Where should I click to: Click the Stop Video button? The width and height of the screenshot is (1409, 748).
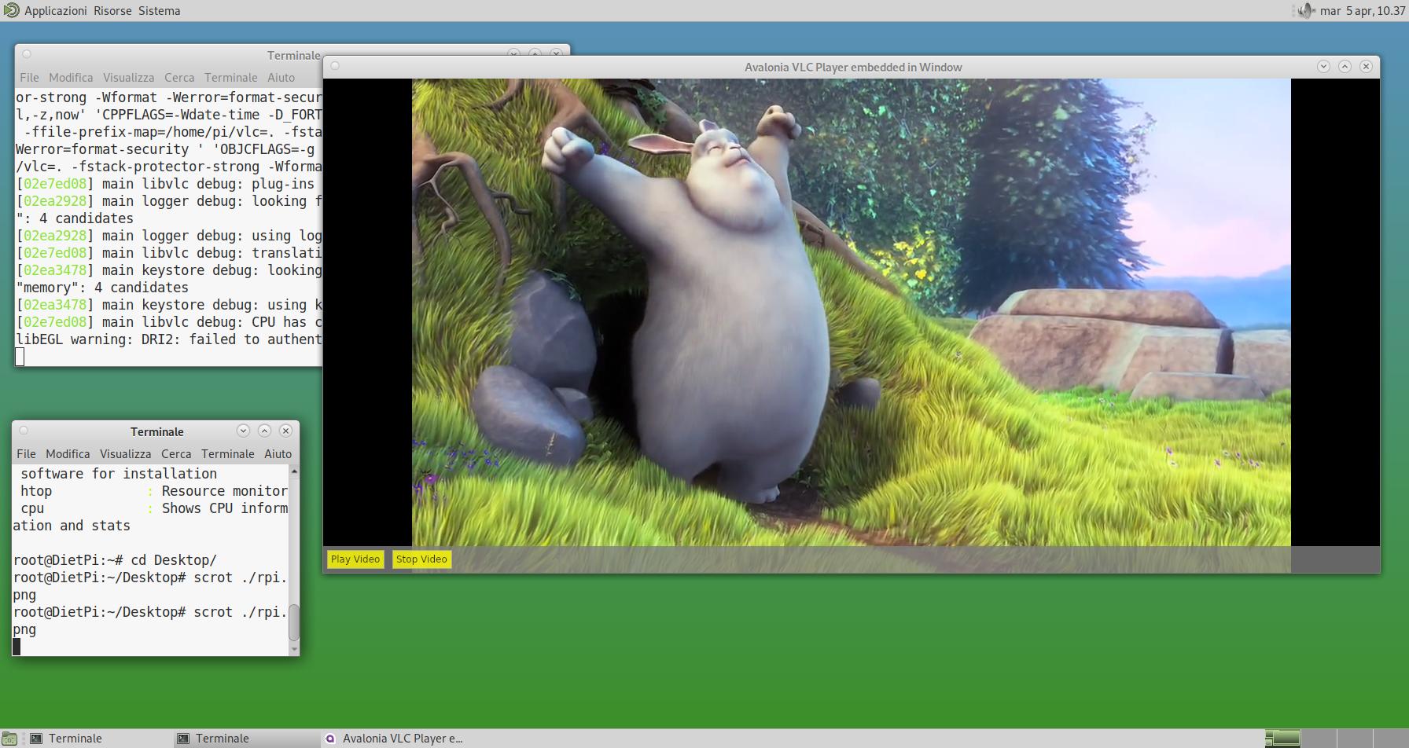(421, 559)
